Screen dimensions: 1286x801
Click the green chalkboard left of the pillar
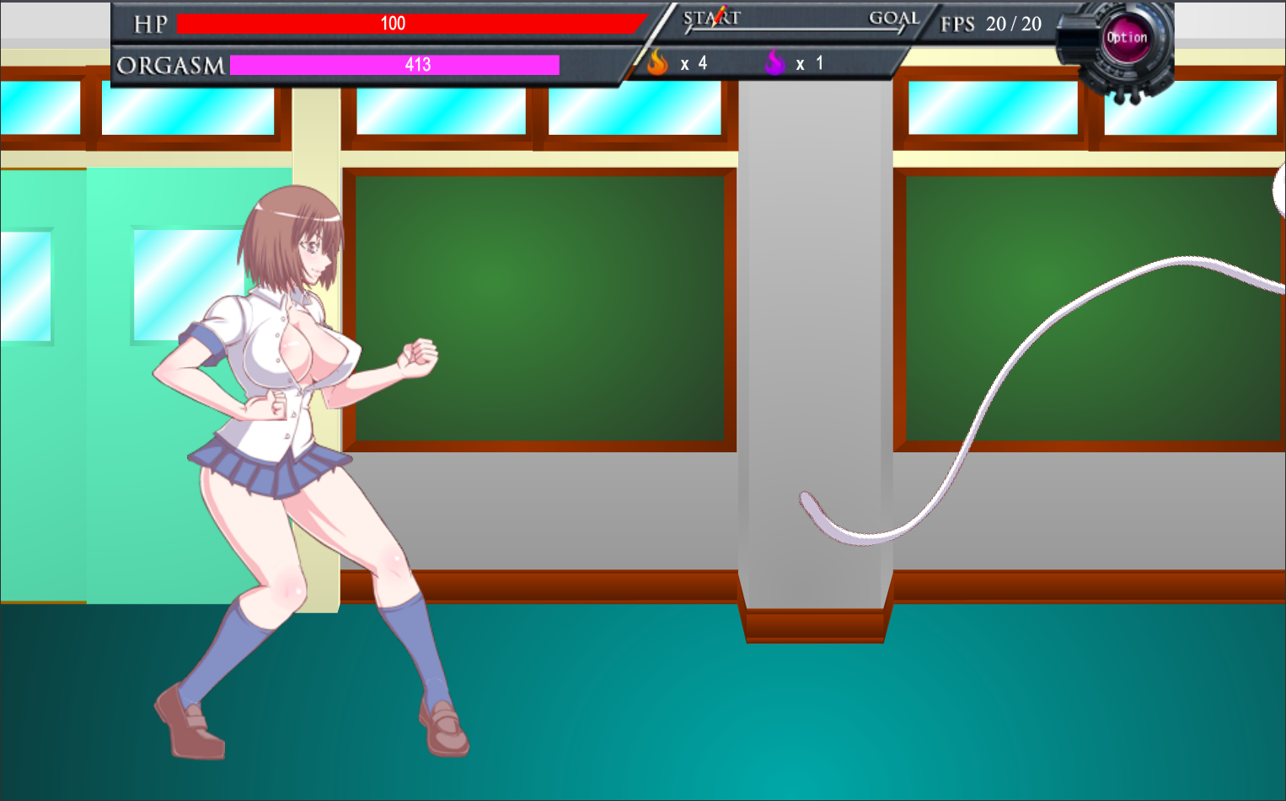click(539, 307)
